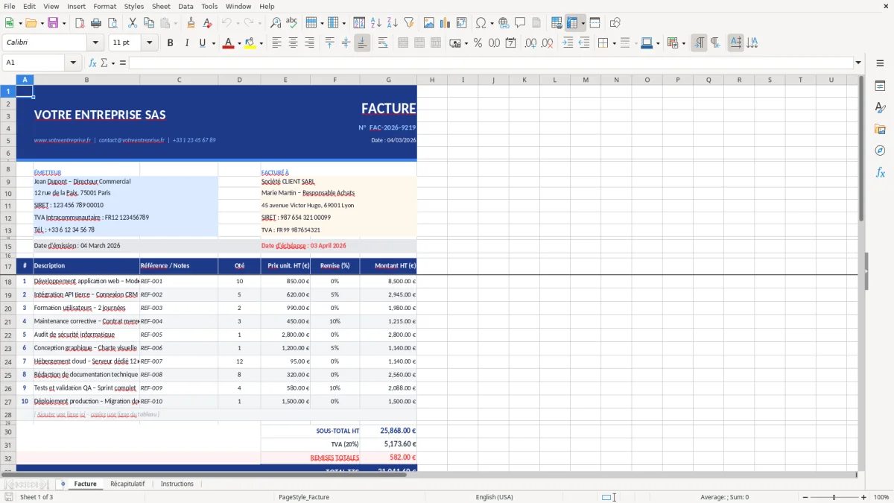Open the sidebar Styles panel
This screenshot has height=503, width=894.
click(x=880, y=108)
